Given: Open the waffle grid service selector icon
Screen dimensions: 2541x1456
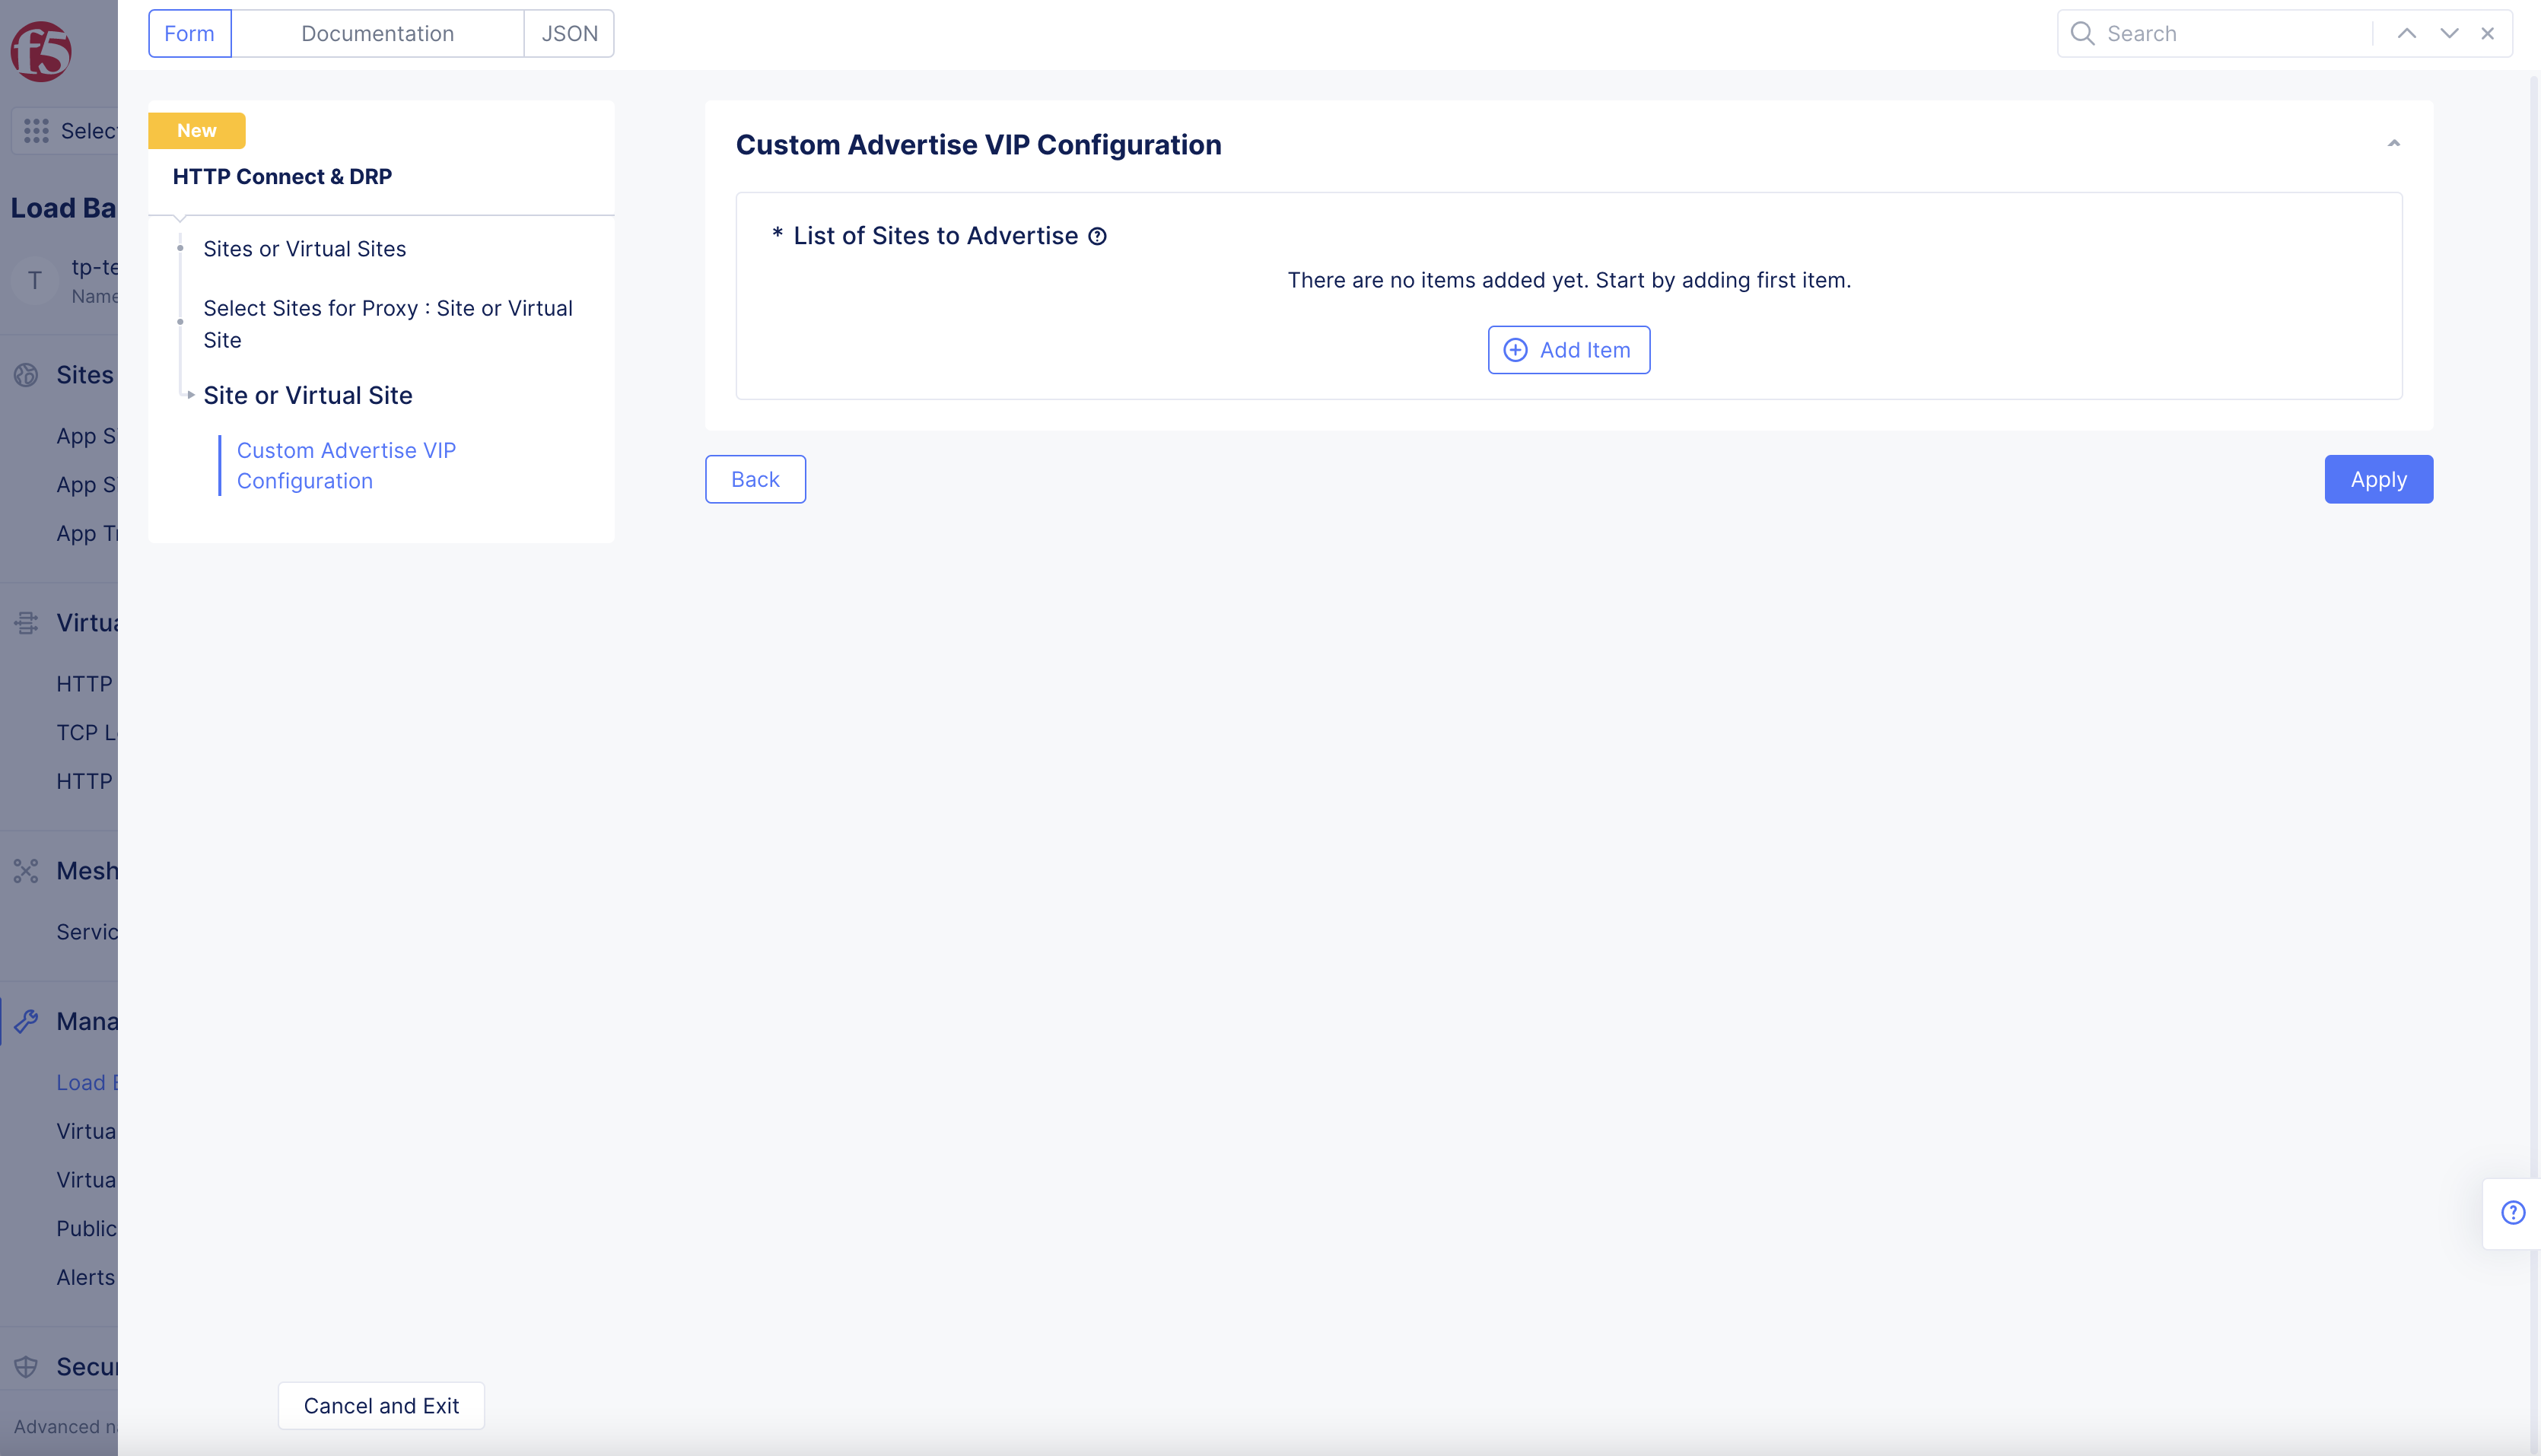Looking at the screenshot, I should coord(35,130).
